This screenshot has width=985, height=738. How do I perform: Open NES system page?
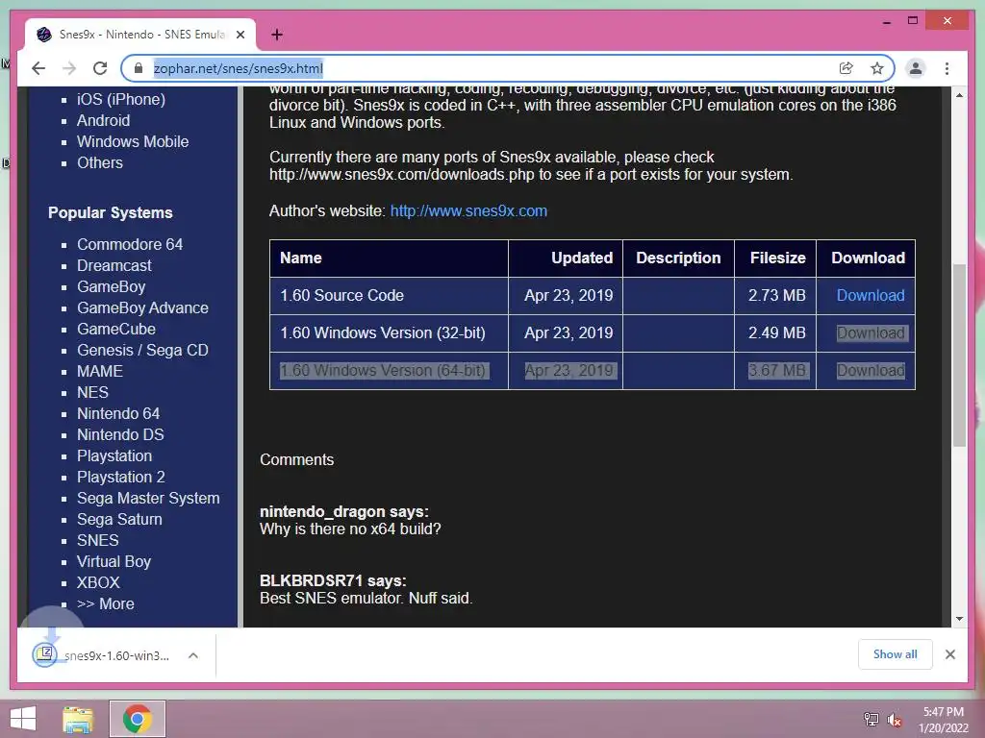(93, 392)
